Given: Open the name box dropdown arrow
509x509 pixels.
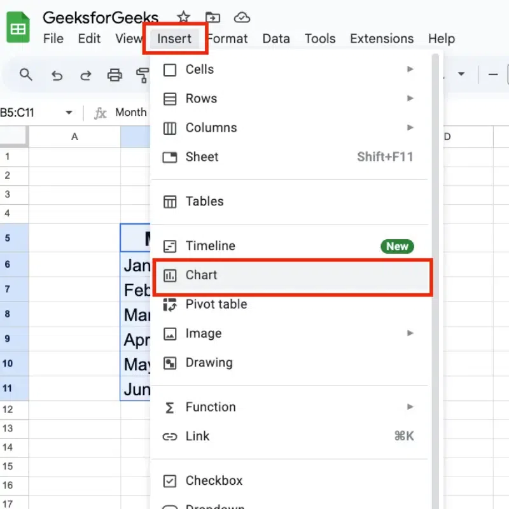Looking at the screenshot, I should tap(69, 113).
